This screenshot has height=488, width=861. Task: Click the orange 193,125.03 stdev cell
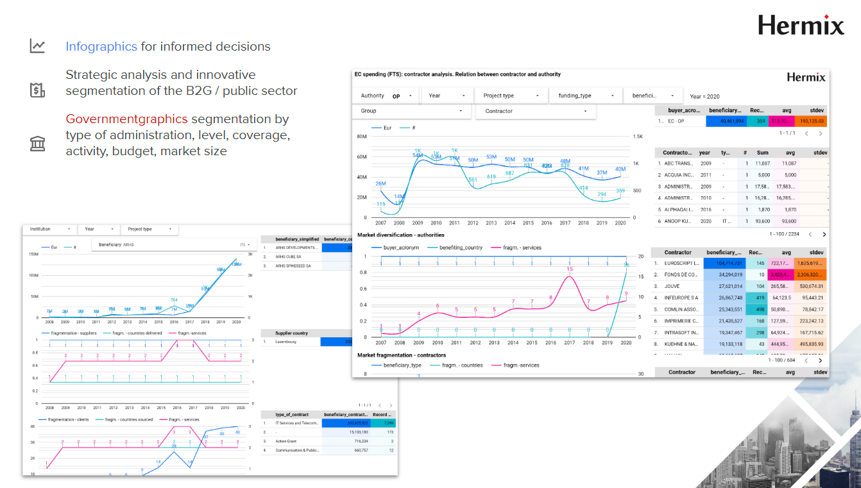tap(810, 121)
